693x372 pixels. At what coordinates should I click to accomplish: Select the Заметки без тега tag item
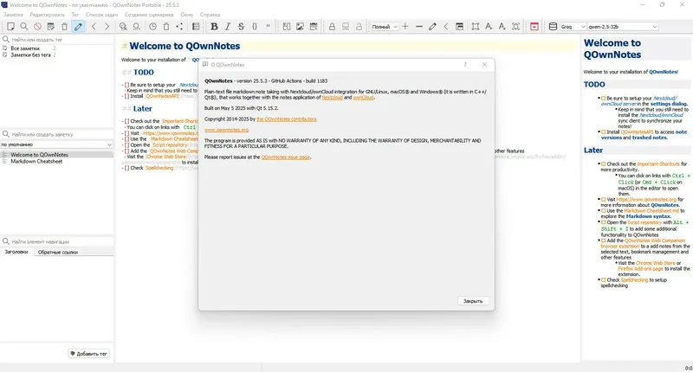point(30,55)
